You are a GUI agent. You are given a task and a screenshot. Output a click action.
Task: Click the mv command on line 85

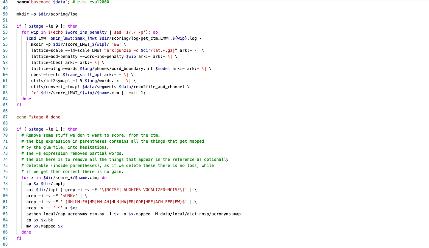click(28, 226)
